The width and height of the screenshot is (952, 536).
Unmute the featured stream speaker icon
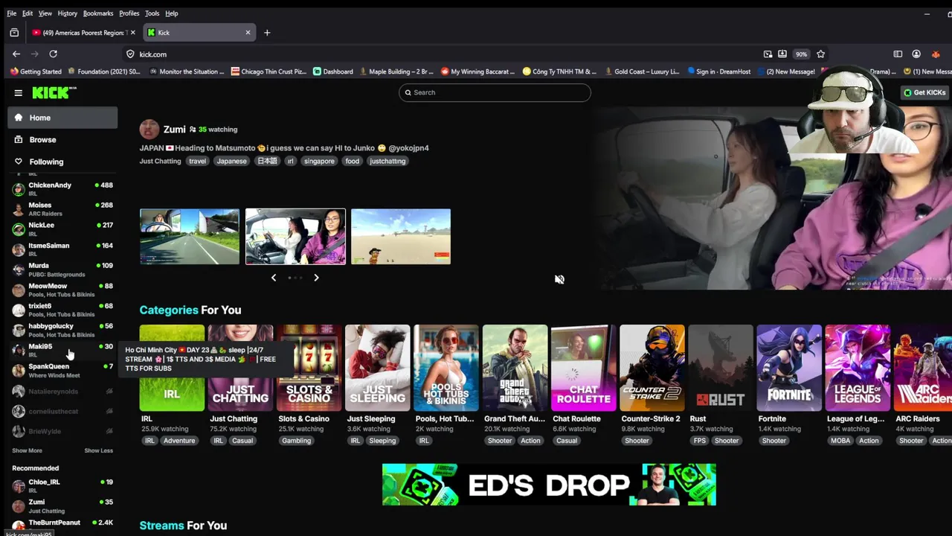[x=559, y=279]
